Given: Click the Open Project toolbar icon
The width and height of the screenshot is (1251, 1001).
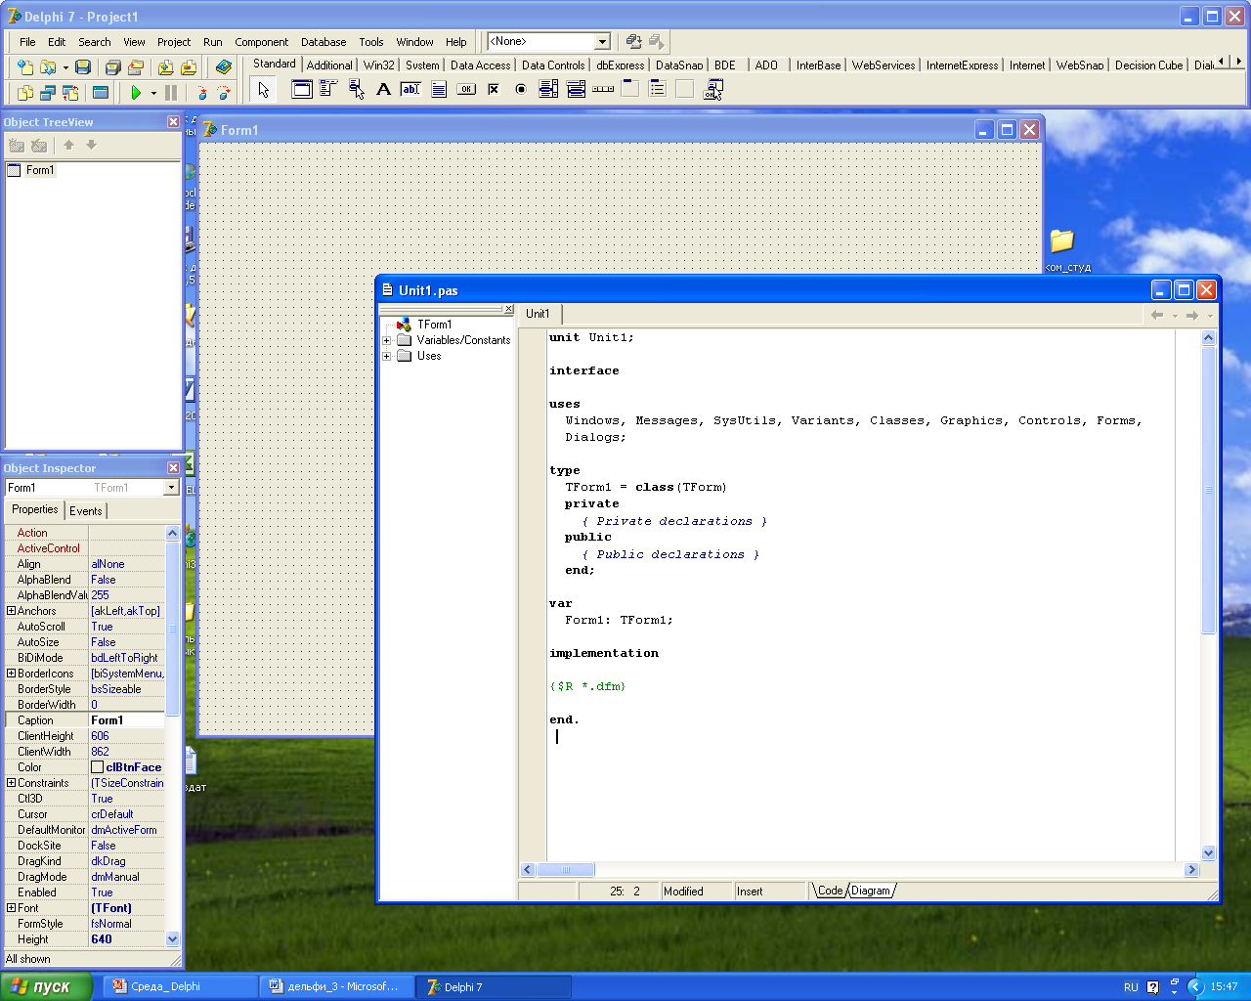Looking at the screenshot, I should [136, 67].
